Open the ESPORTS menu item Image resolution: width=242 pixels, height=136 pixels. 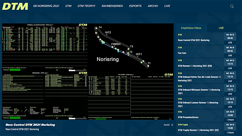tap(135, 6)
